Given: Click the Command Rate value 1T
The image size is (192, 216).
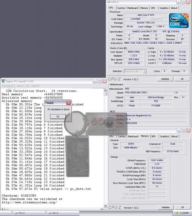Looking at the screenshot, I should 157,187.
